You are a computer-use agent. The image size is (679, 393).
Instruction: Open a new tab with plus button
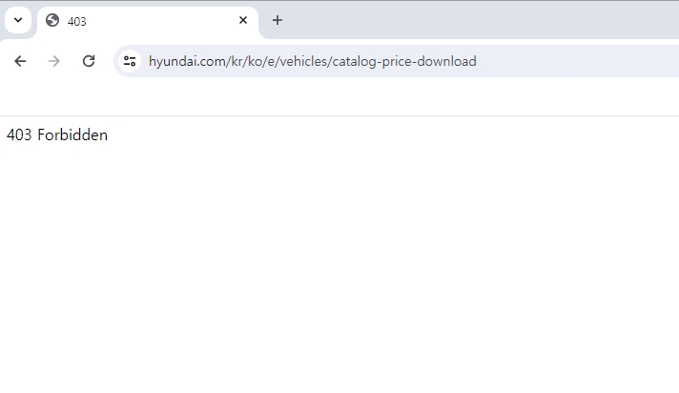(x=278, y=20)
